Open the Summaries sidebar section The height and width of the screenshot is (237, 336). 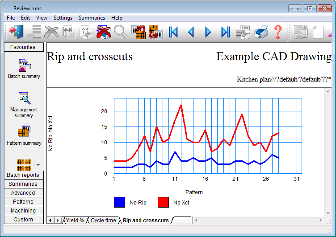point(24,184)
